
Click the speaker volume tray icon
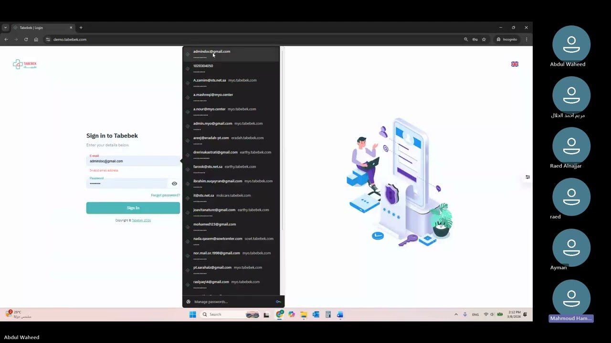point(492,314)
